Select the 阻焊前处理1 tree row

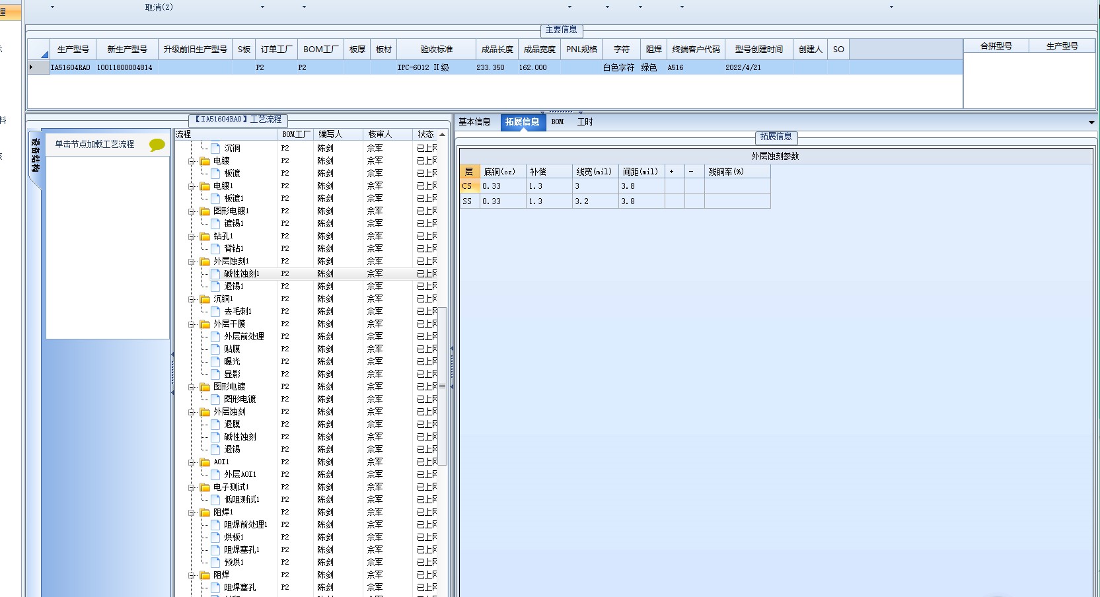click(246, 525)
